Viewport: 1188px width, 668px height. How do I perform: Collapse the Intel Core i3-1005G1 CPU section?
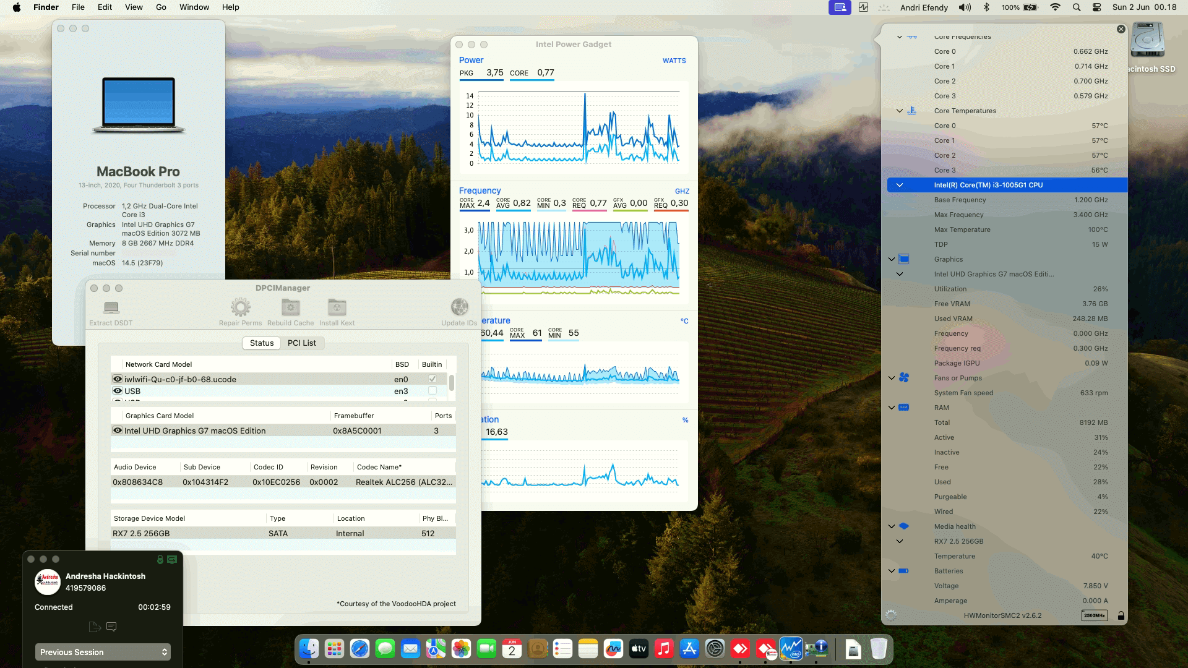900,184
